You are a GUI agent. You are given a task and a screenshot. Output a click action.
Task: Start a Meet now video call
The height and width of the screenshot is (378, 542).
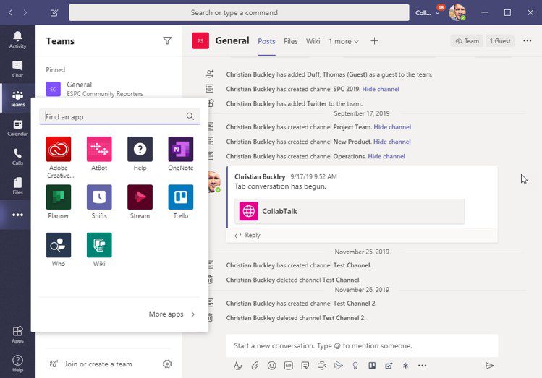pos(322,366)
